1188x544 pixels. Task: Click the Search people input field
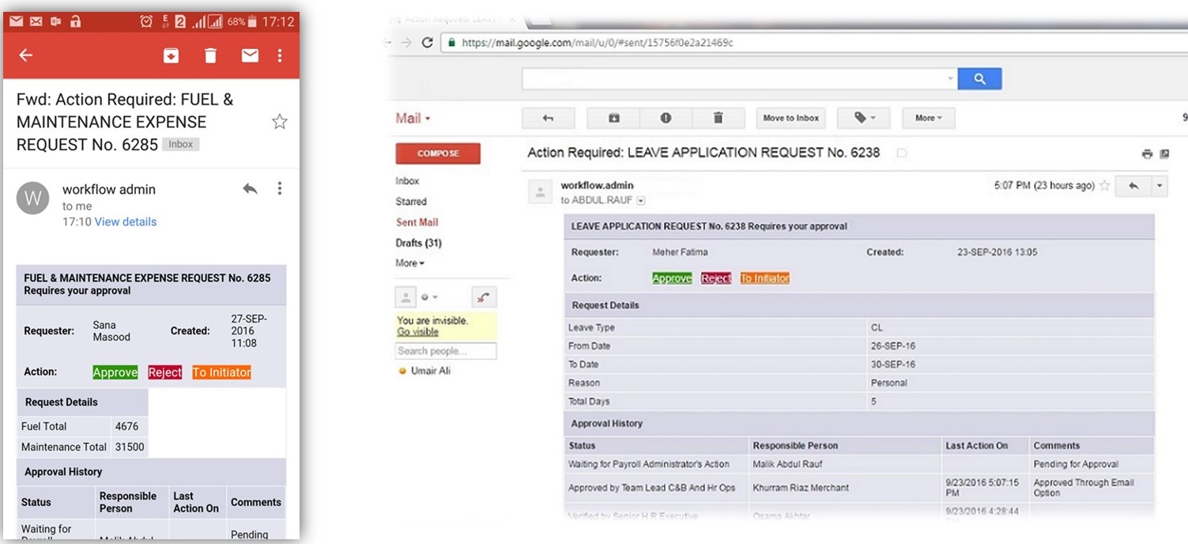click(x=446, y=351)
